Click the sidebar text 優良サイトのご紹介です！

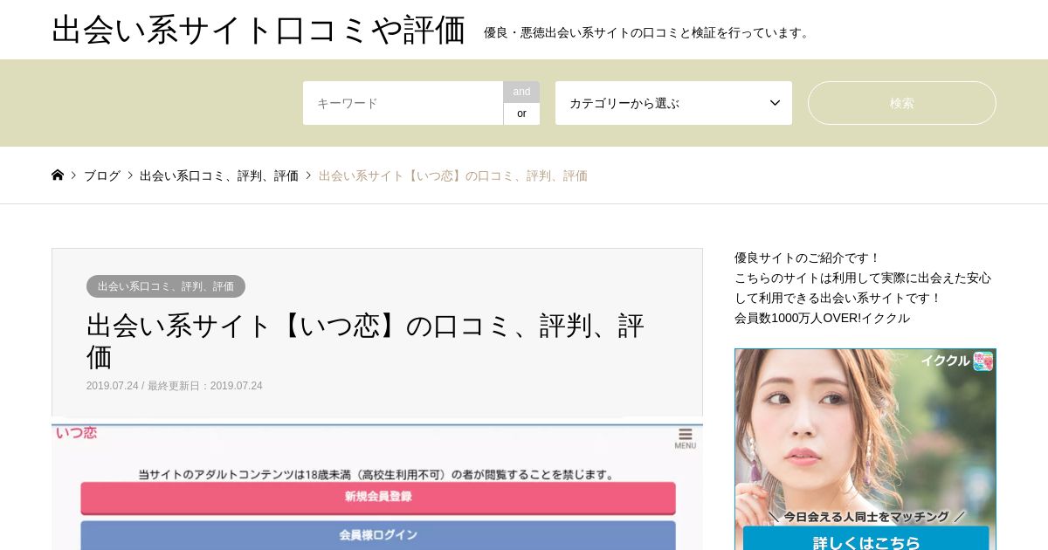coord(808,258)
